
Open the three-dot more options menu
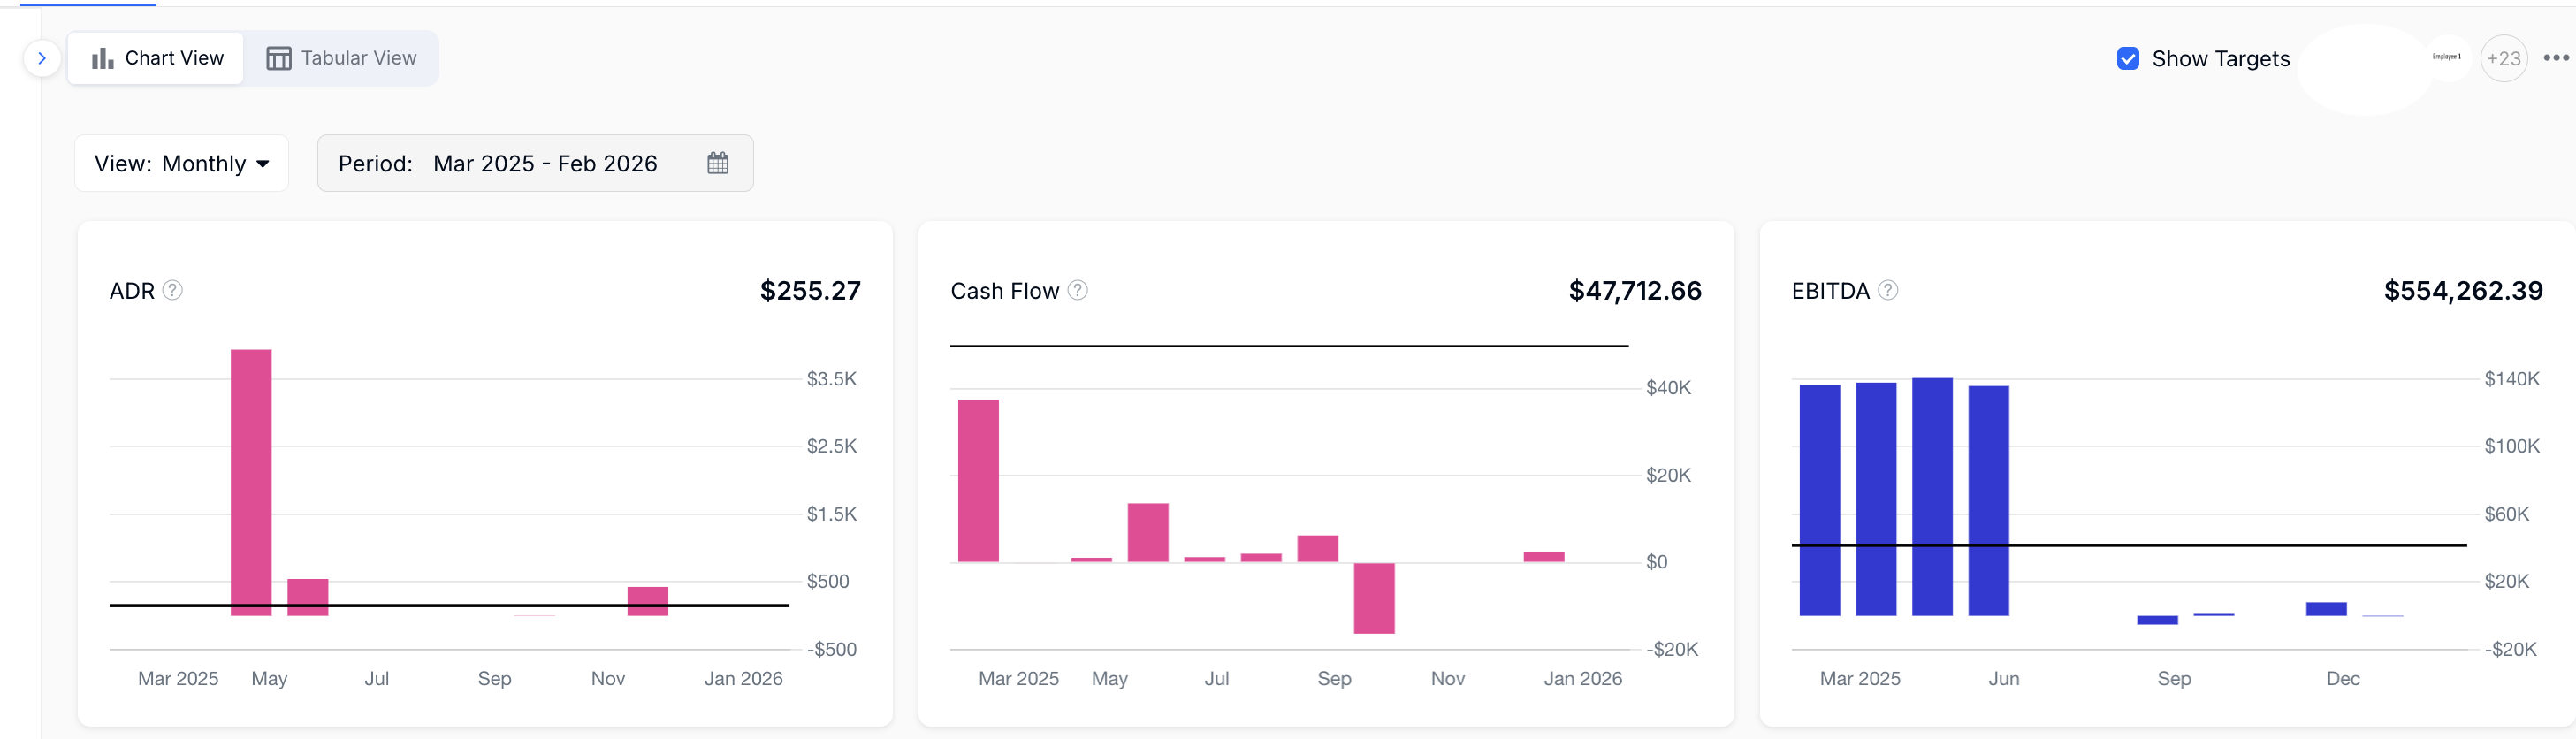(x=2555, y=58)
